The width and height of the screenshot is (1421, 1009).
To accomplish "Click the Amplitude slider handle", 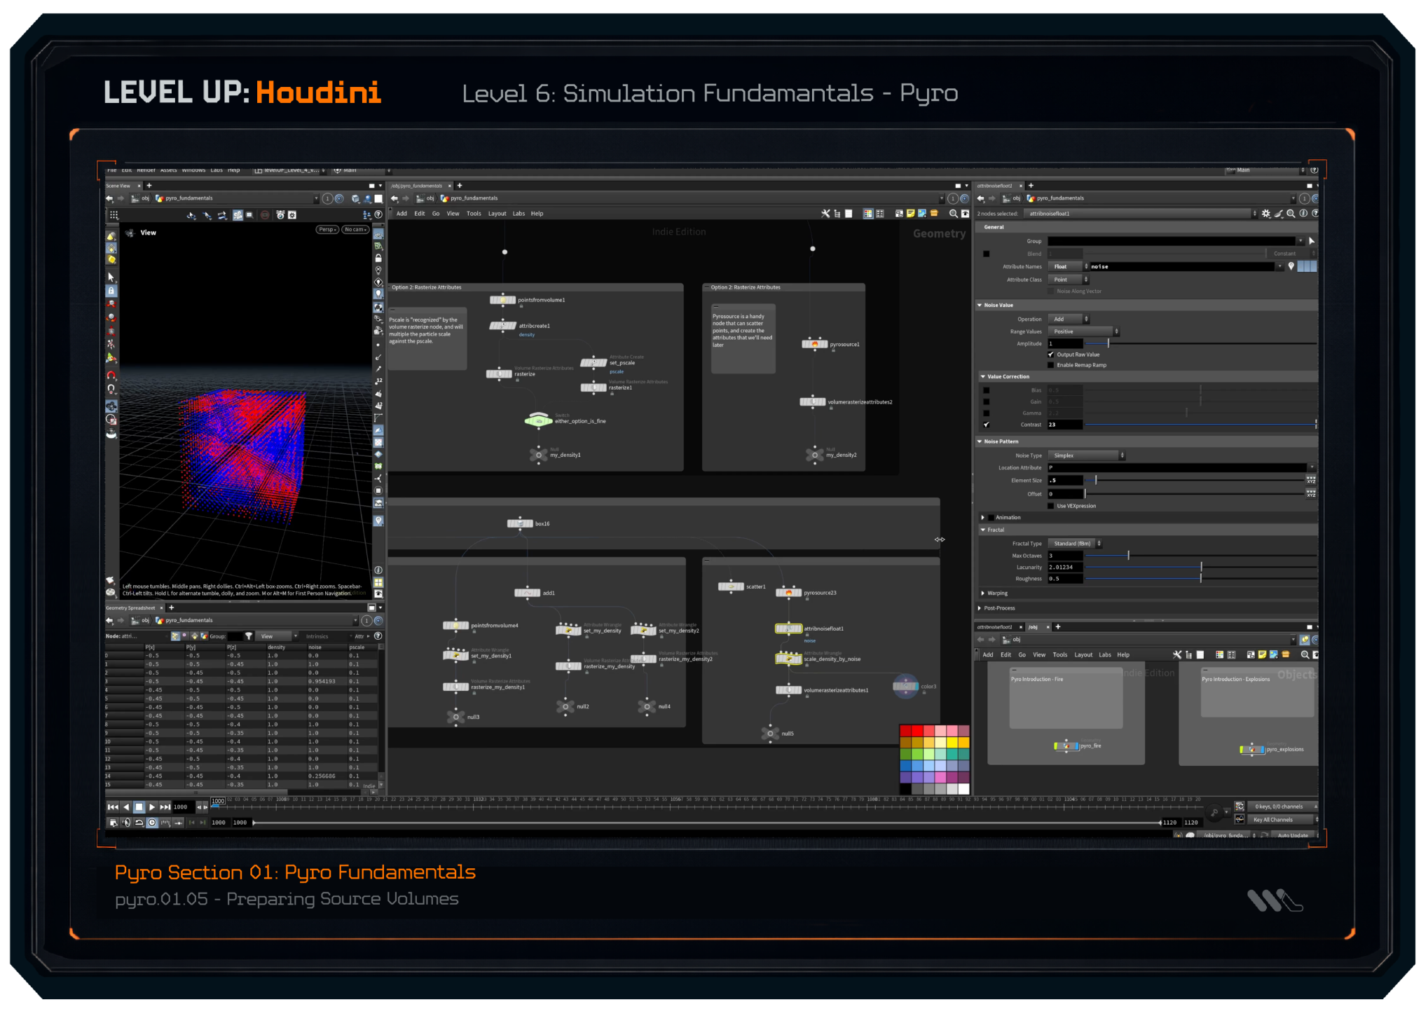I will point(1108,343).
